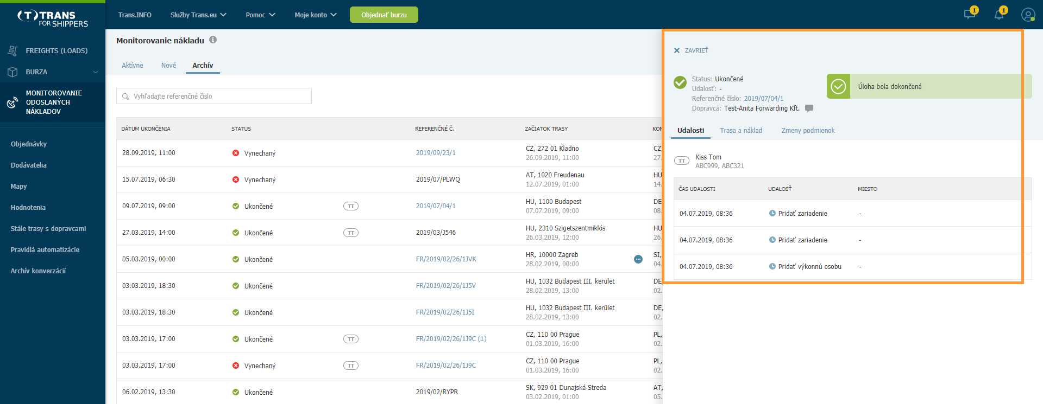Open notifications bell icon
This screenshot has width=1043, height=404.
tap(999, 15)
